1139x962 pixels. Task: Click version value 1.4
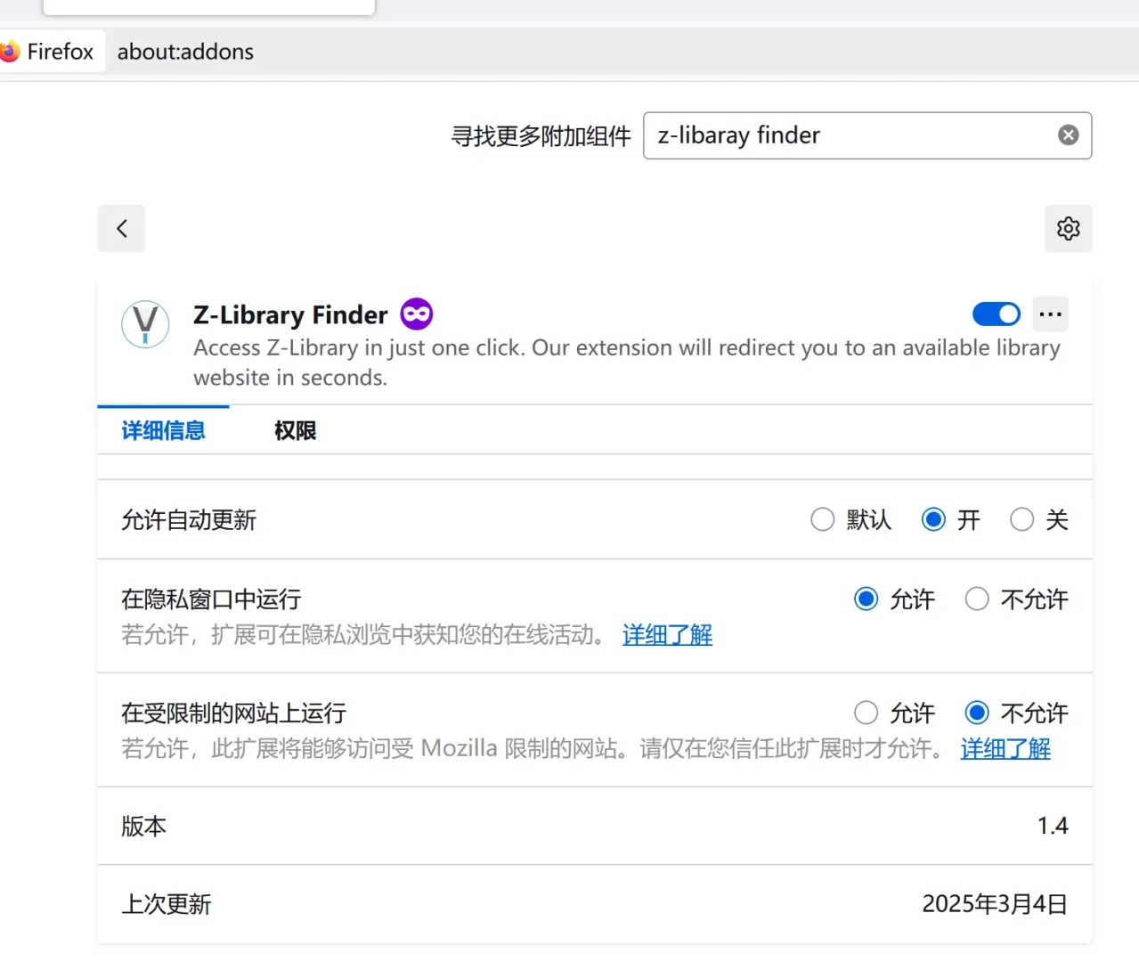coord(1053,826)
